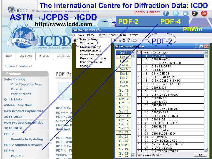
Task: Click the table-view icon in PDWin toolbar
Action: point(135,40)
